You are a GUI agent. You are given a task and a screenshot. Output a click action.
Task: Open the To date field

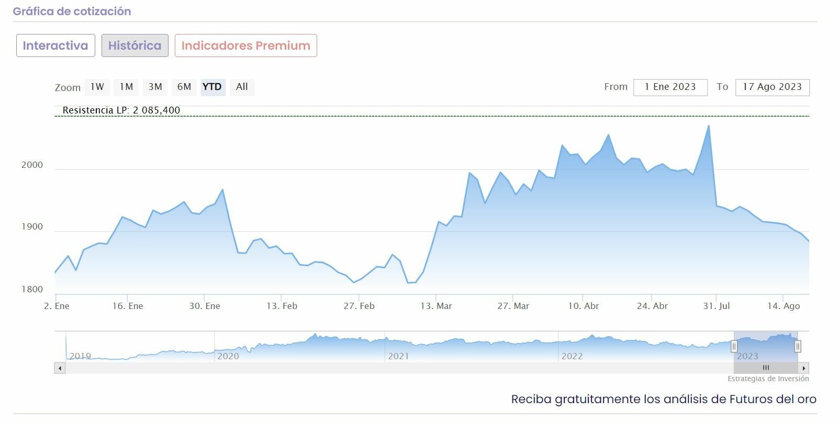[772, 87]
